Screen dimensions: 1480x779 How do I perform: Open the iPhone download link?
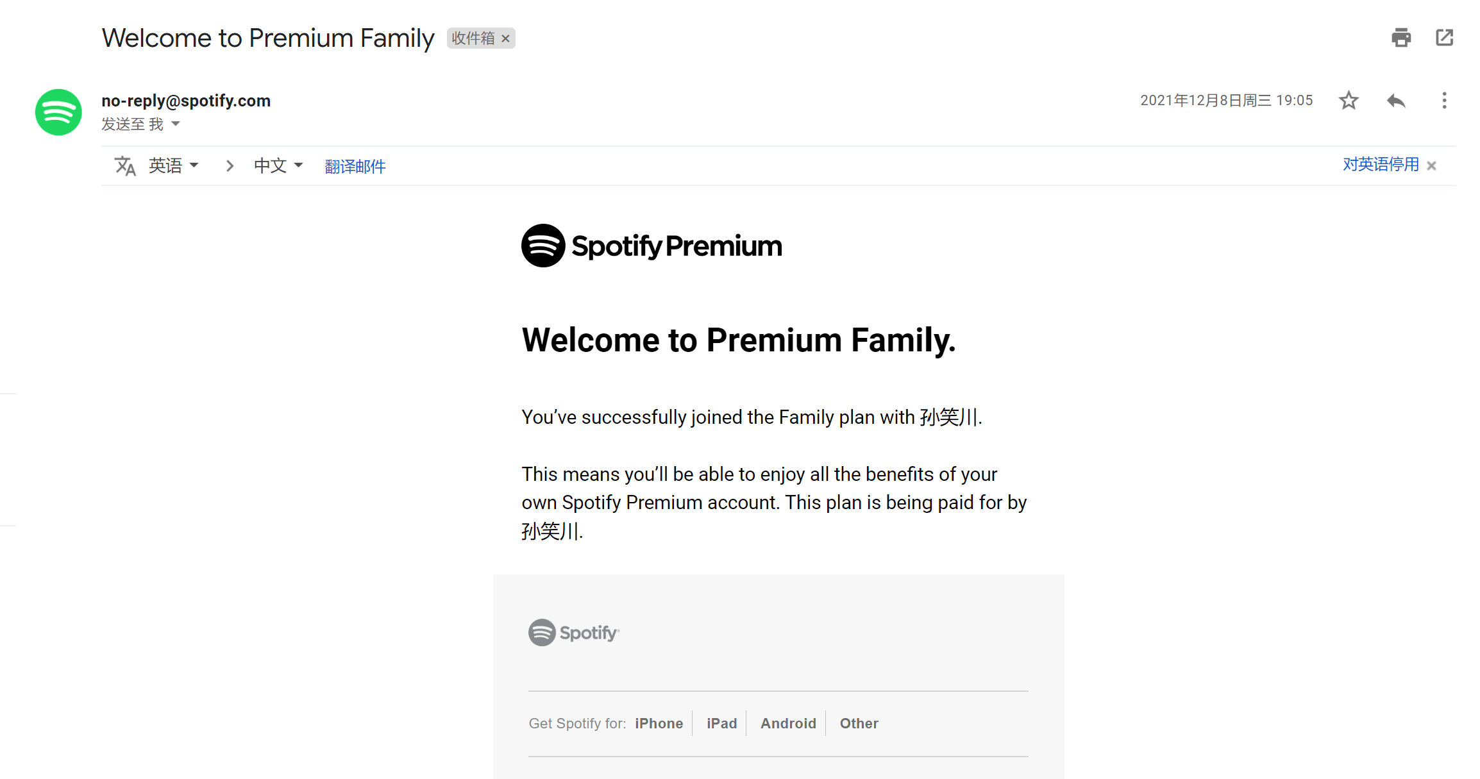659,723
